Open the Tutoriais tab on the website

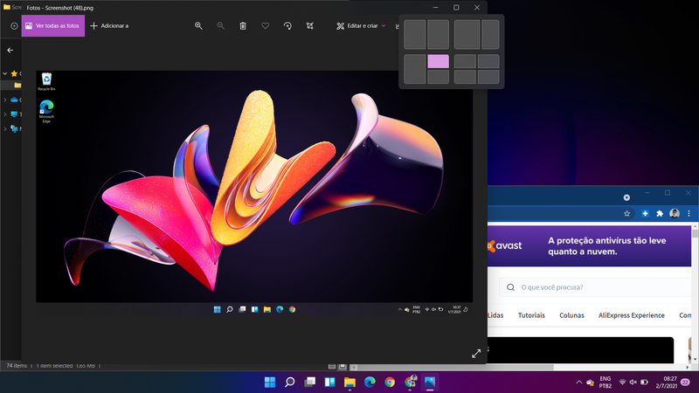[531, 315]
